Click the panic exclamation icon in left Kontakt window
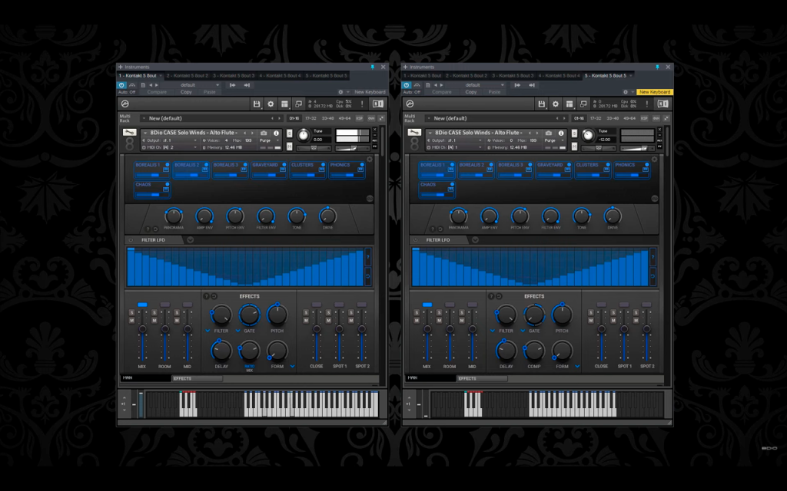 coord(362,104)
